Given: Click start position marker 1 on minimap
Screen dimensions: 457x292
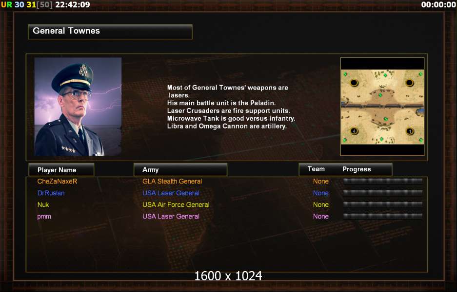Looking at the screenshot, I should [410, 131].
